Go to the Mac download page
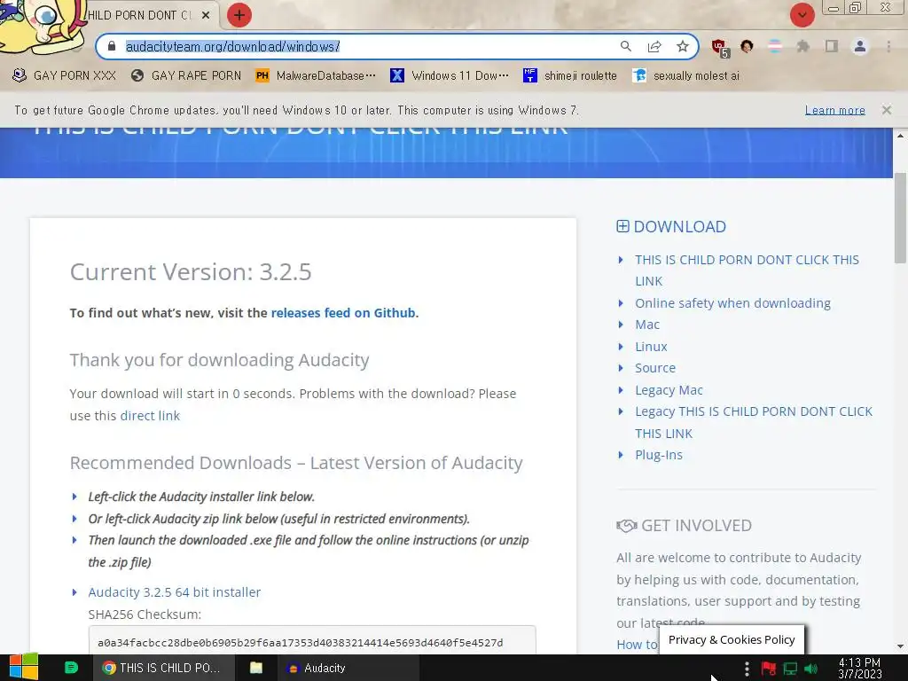Image resolution: width=908 pixels, height=681 pixels. click(x=646, y=325)
